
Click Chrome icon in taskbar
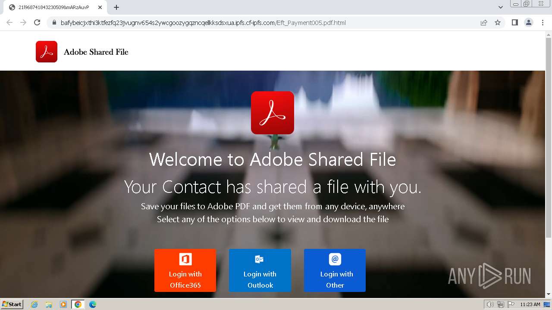78,304
